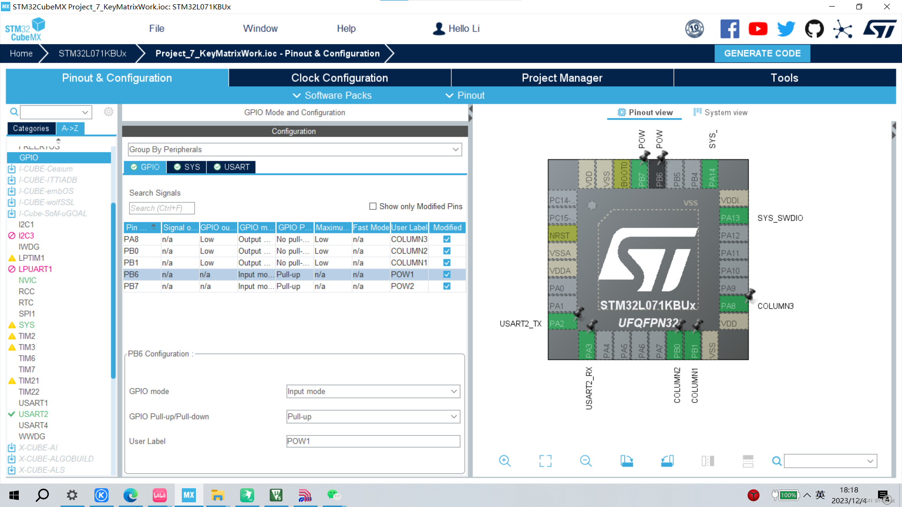Open the pin search dropdown
Screen dimensions: 902x507
(x=830, y=461)
